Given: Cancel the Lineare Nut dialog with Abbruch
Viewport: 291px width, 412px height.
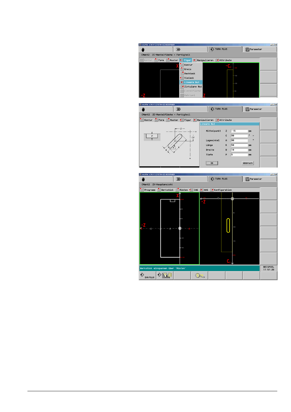Looking at the screenshot, I should (248, 163).
